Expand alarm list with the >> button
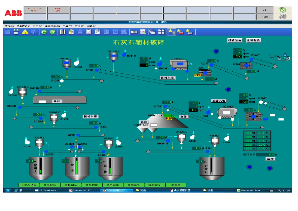The image size is (298, 211). point(265,10)
